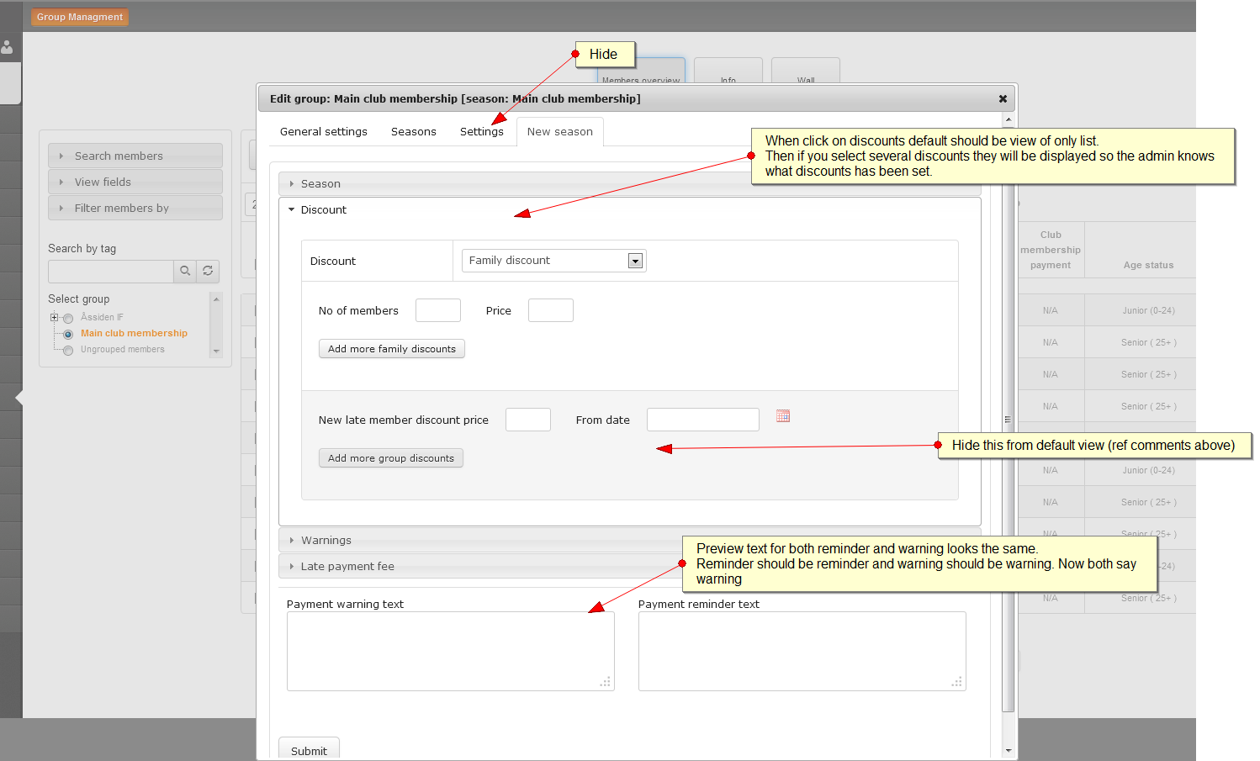This screenshot has width=1260, height=761.
Task: Open the Family discount dropdown
Action: 553,261
